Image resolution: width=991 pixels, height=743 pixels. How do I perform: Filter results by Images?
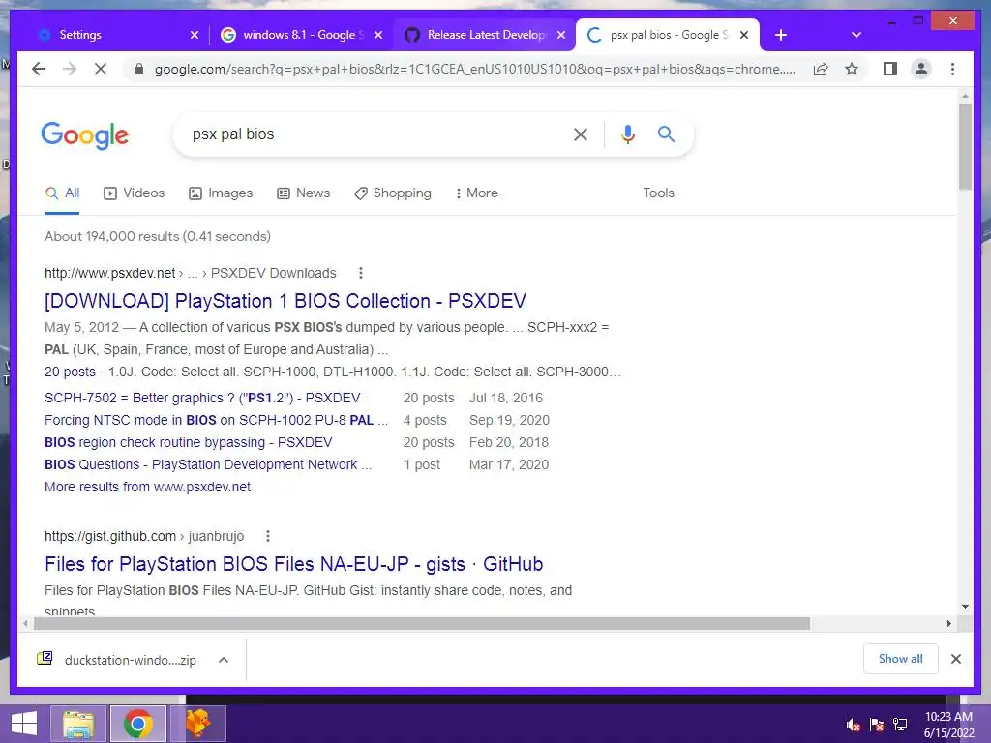221,193
